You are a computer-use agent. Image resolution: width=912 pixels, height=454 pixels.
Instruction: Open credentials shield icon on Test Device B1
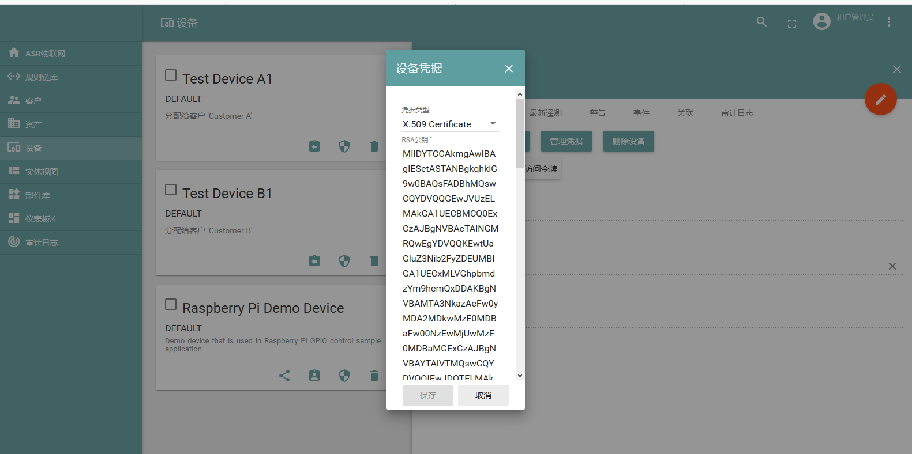pos(344,261)
